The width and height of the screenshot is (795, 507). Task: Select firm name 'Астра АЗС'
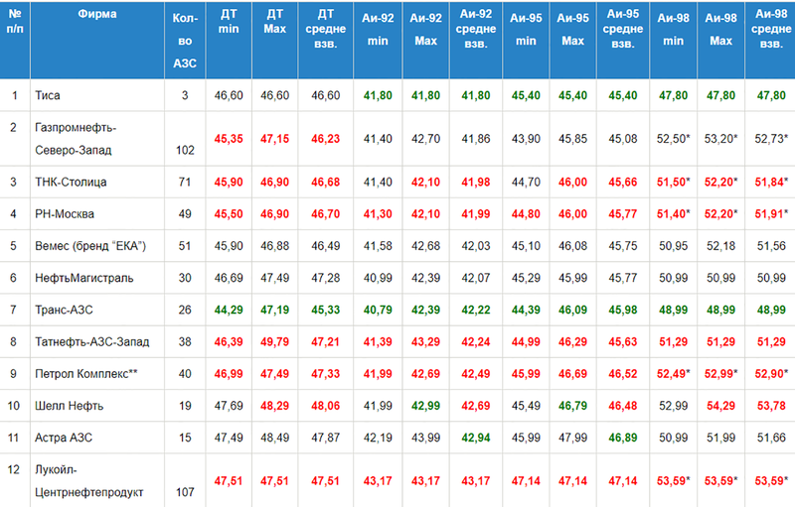tap(64, 438)
